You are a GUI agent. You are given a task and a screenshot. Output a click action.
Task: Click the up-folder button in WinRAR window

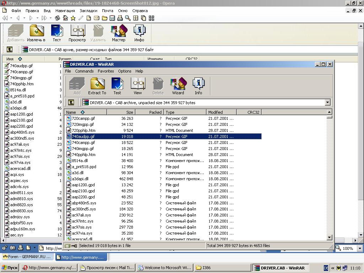pyautogui.click(x=71, y=102)
